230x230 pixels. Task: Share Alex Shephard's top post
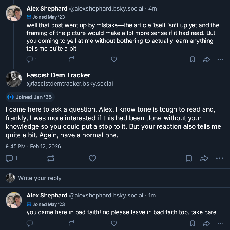(x=206, y=59)
